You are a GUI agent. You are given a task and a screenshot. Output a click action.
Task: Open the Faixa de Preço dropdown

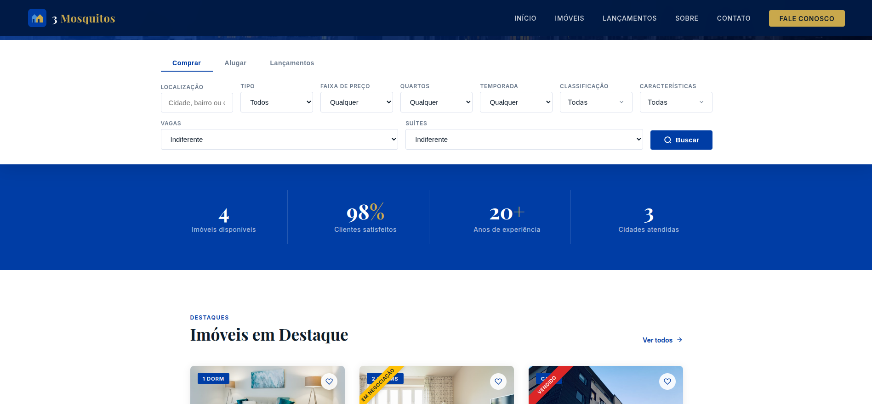(357, 102)
